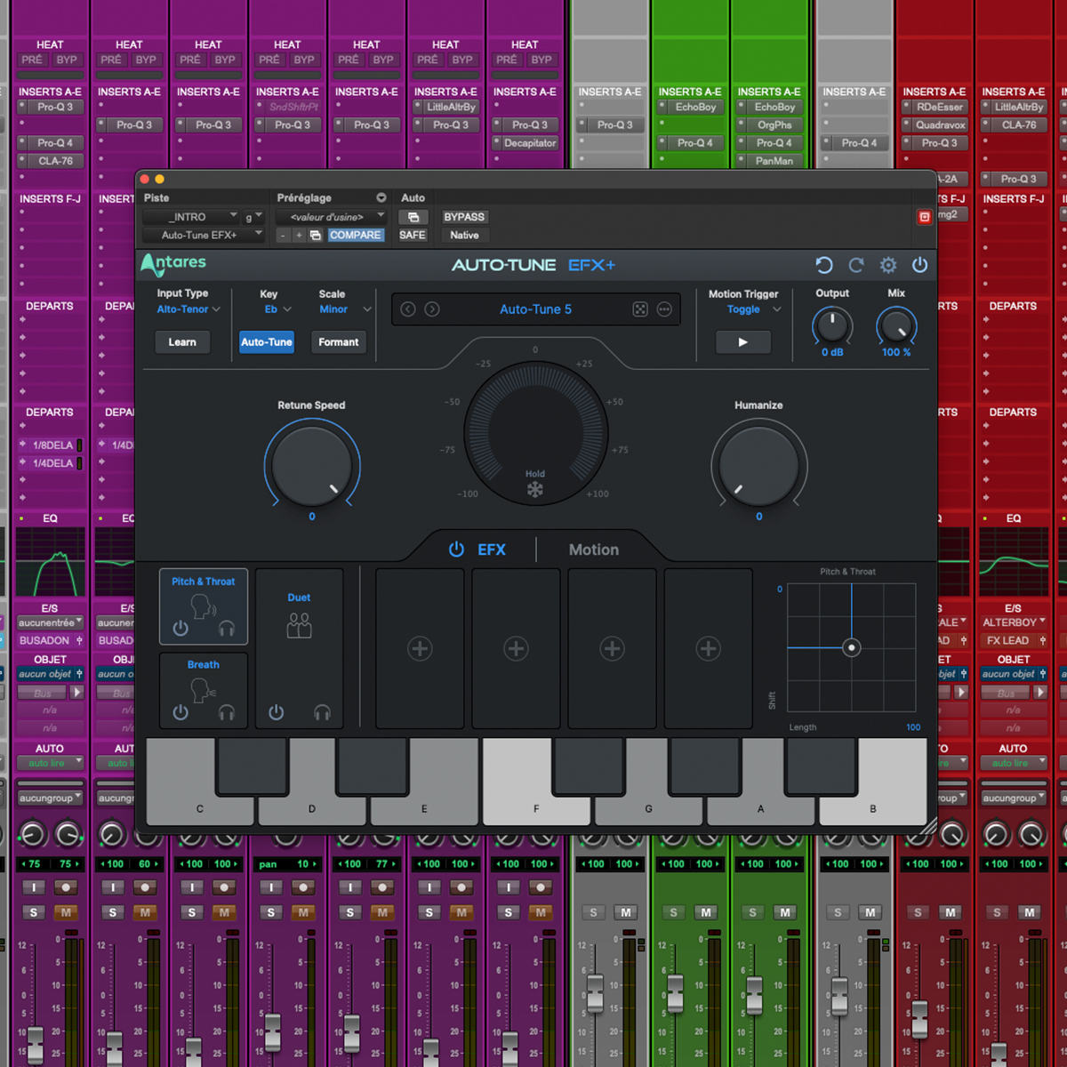Add effect in fourth empty slot
This screenshot has height=1067, width=1067.
point(708,649)
